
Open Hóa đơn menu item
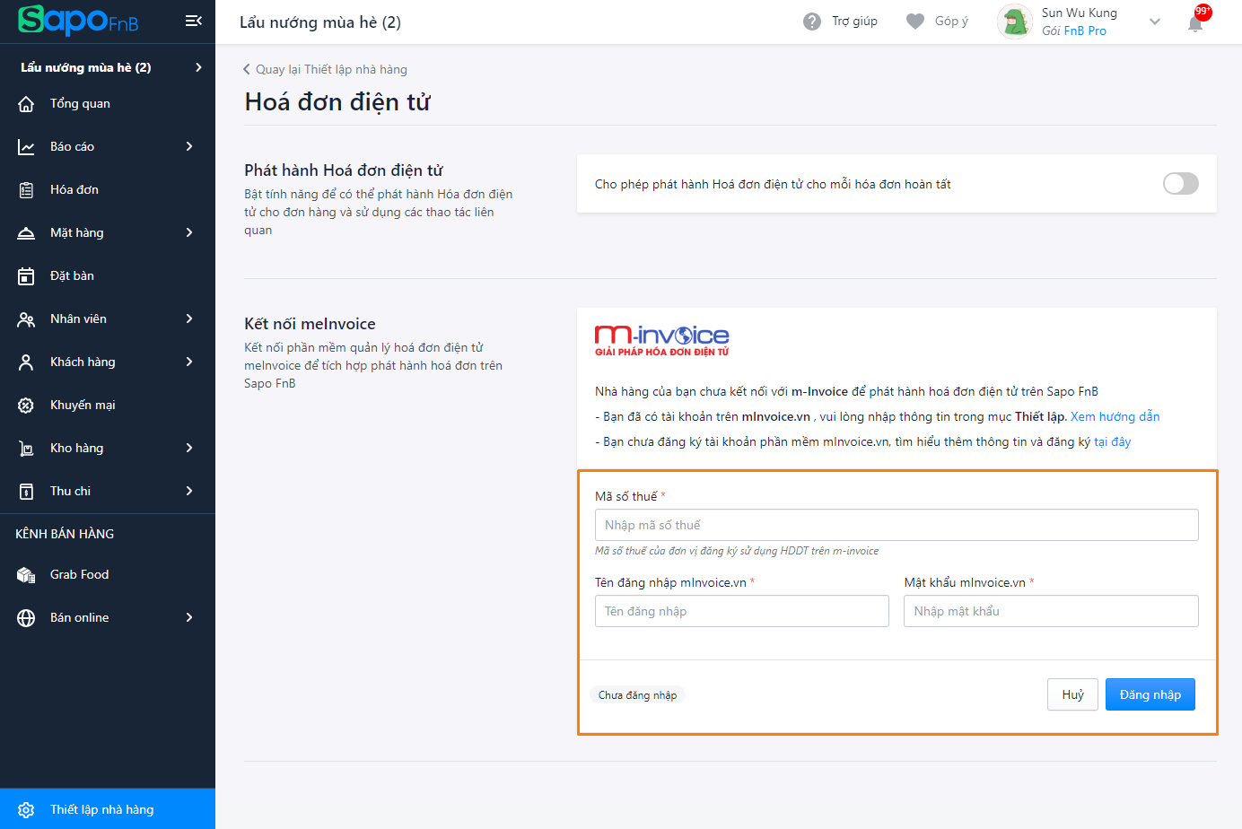(108, 190)
